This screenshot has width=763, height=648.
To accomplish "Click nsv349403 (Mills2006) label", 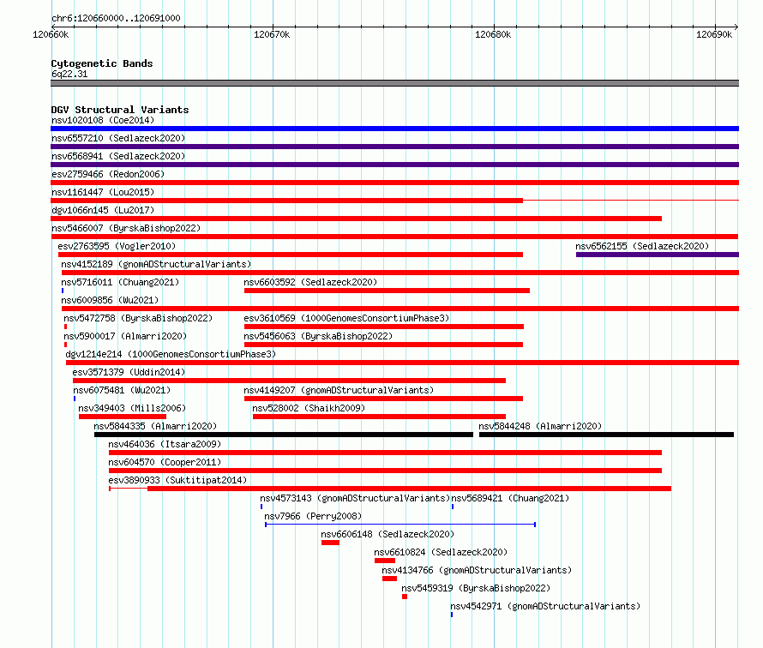I will pos(132,408).
